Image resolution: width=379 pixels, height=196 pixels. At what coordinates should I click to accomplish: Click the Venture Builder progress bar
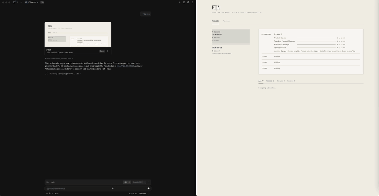[x=316, y=48]
